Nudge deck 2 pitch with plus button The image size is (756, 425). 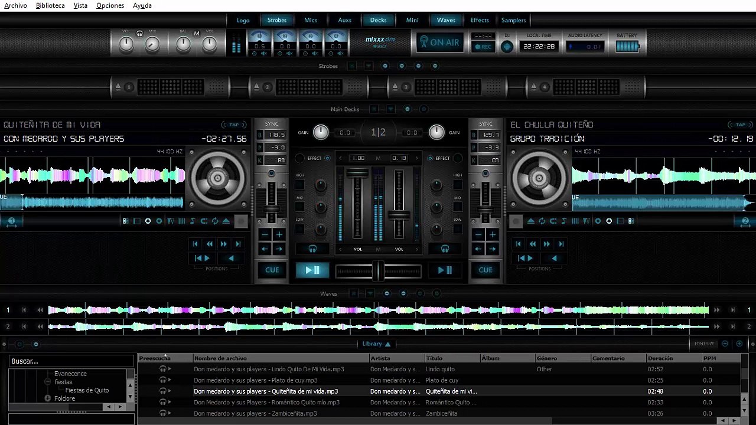[x=493, y=235]
